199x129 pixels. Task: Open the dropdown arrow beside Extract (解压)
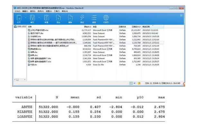click(x=39, y=17)
